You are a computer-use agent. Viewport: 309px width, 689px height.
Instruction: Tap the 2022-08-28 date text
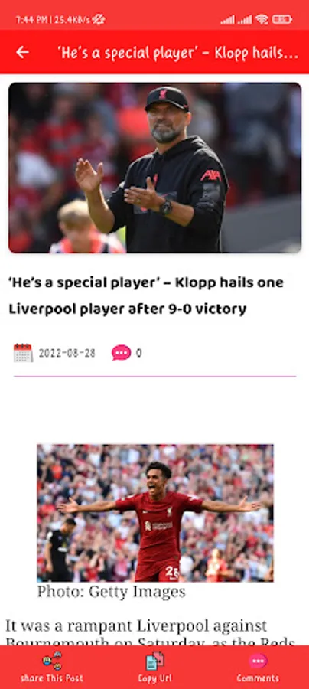[67, 353]
